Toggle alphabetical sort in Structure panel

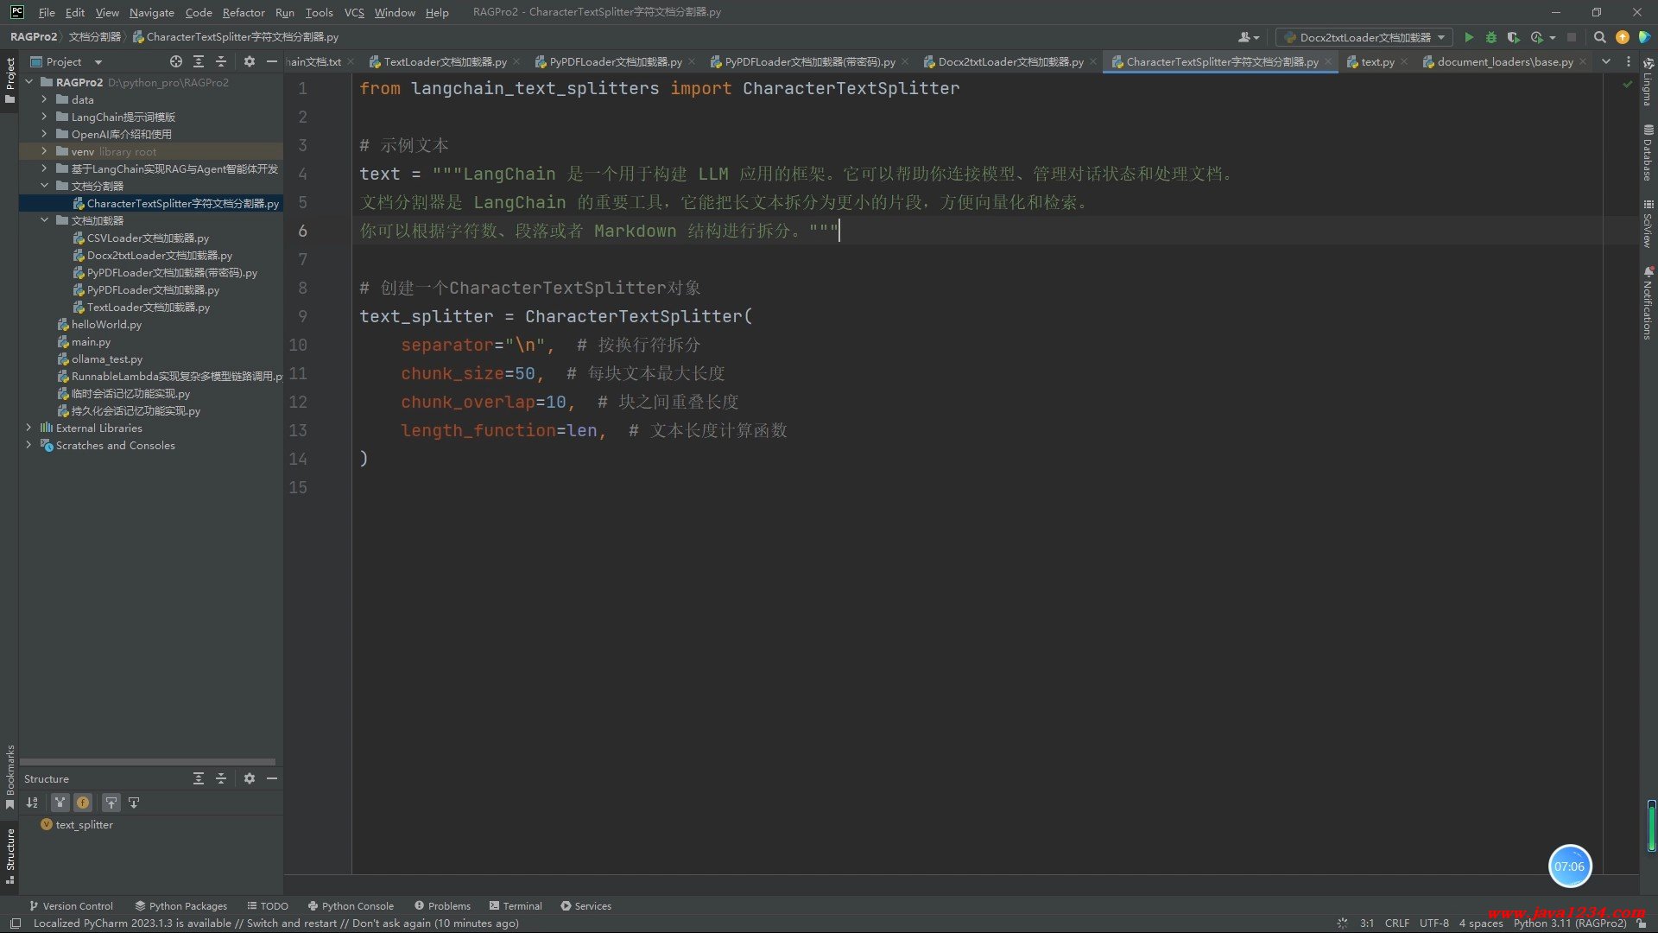[32, 803]
